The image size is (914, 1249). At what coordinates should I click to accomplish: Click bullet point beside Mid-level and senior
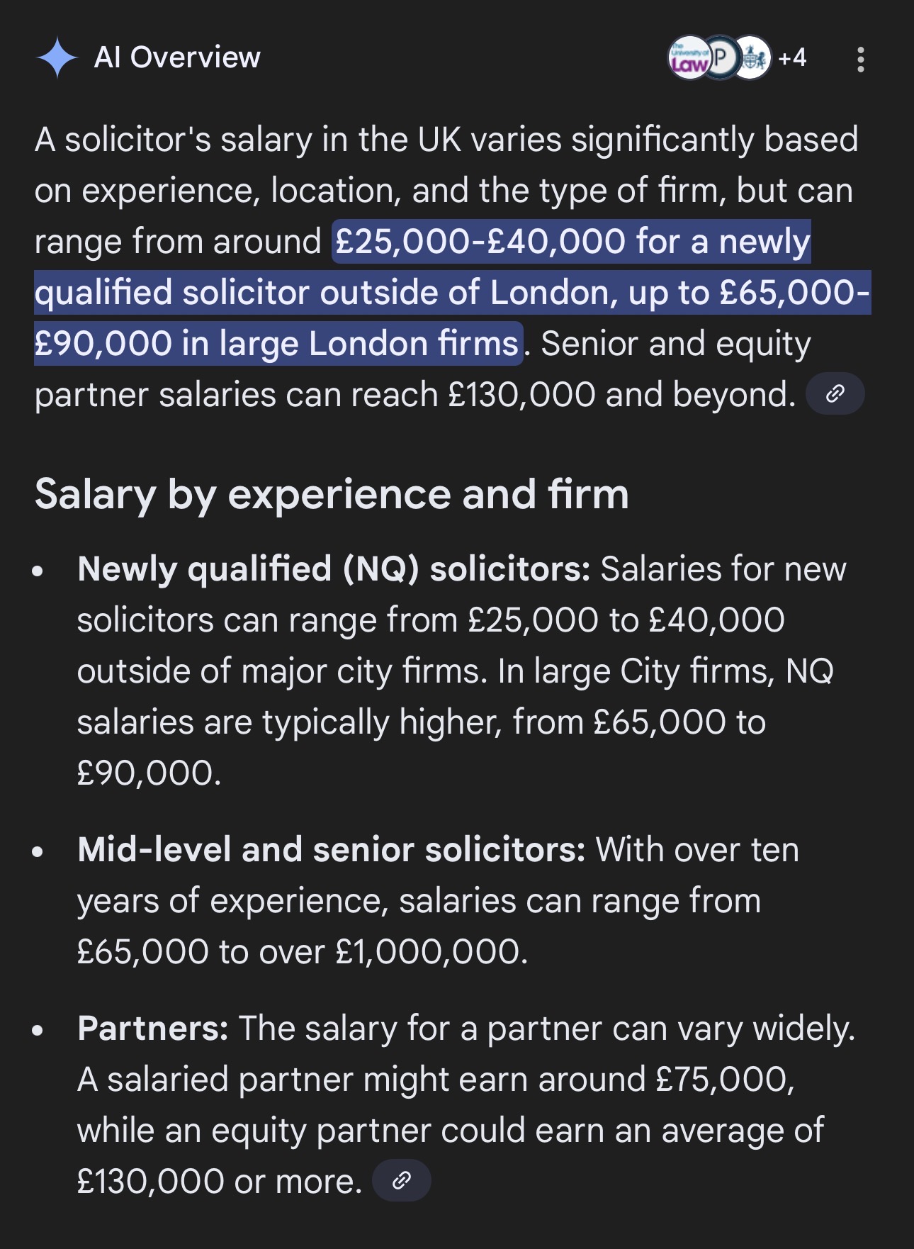(x=38, y=851)
